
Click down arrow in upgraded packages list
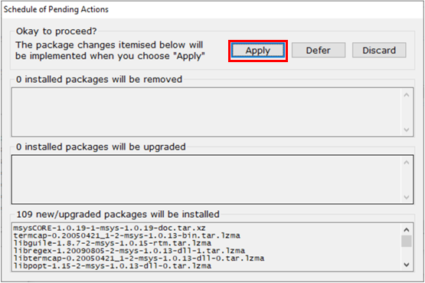coord(407,197)
